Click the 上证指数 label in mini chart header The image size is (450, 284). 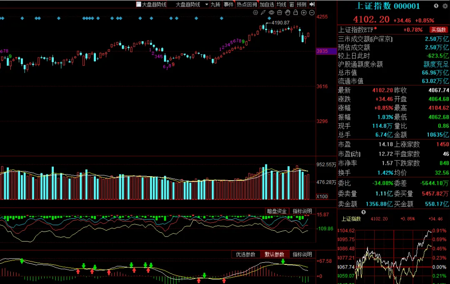tap(351, 219)
